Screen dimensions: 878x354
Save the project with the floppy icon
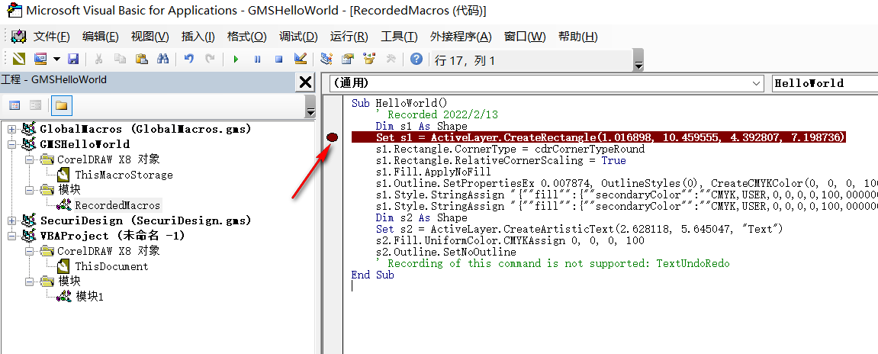(73, 58)
